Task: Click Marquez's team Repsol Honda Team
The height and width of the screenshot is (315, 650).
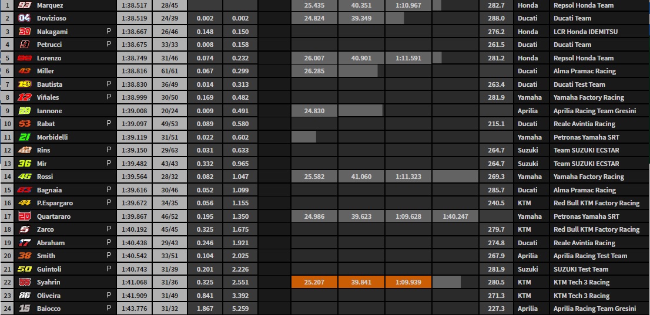Action: tap(584, 5)
